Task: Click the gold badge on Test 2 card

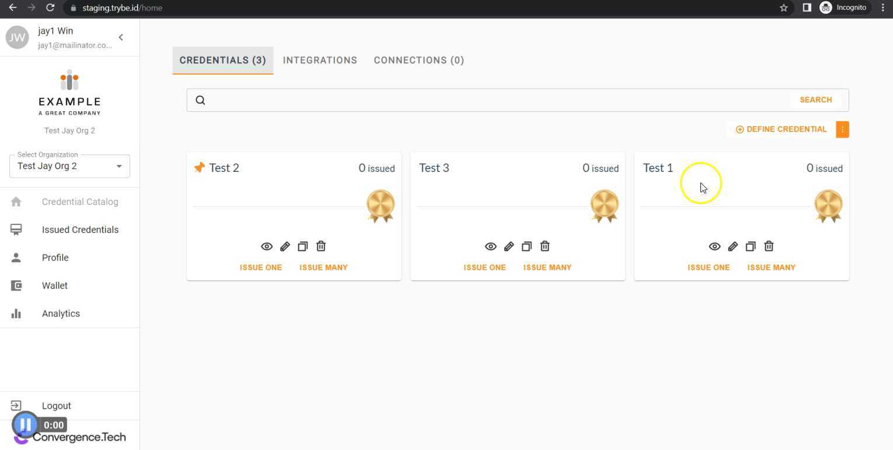Action: (381, 206)
